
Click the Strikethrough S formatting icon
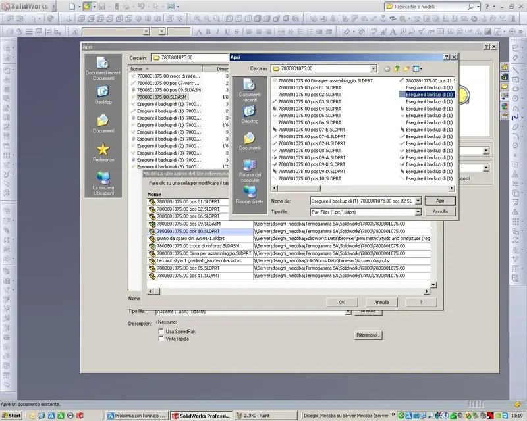236,32
